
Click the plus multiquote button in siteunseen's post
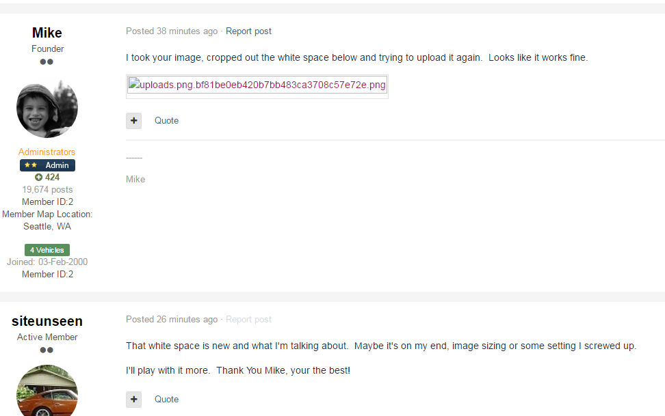(x=133, y=400)
